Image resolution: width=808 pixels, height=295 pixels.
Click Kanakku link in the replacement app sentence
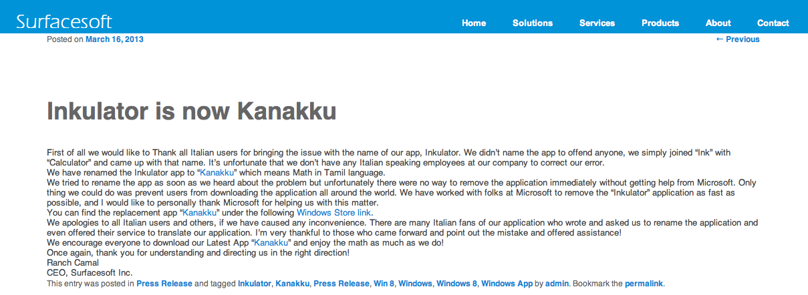coord(200,213)
